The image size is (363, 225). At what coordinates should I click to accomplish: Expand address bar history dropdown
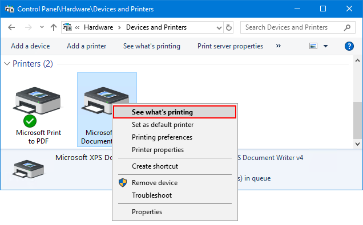219,28
